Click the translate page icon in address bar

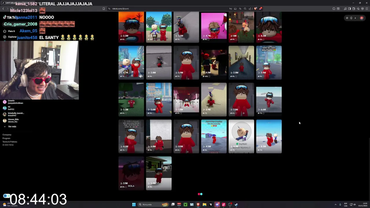coord(240,9)
